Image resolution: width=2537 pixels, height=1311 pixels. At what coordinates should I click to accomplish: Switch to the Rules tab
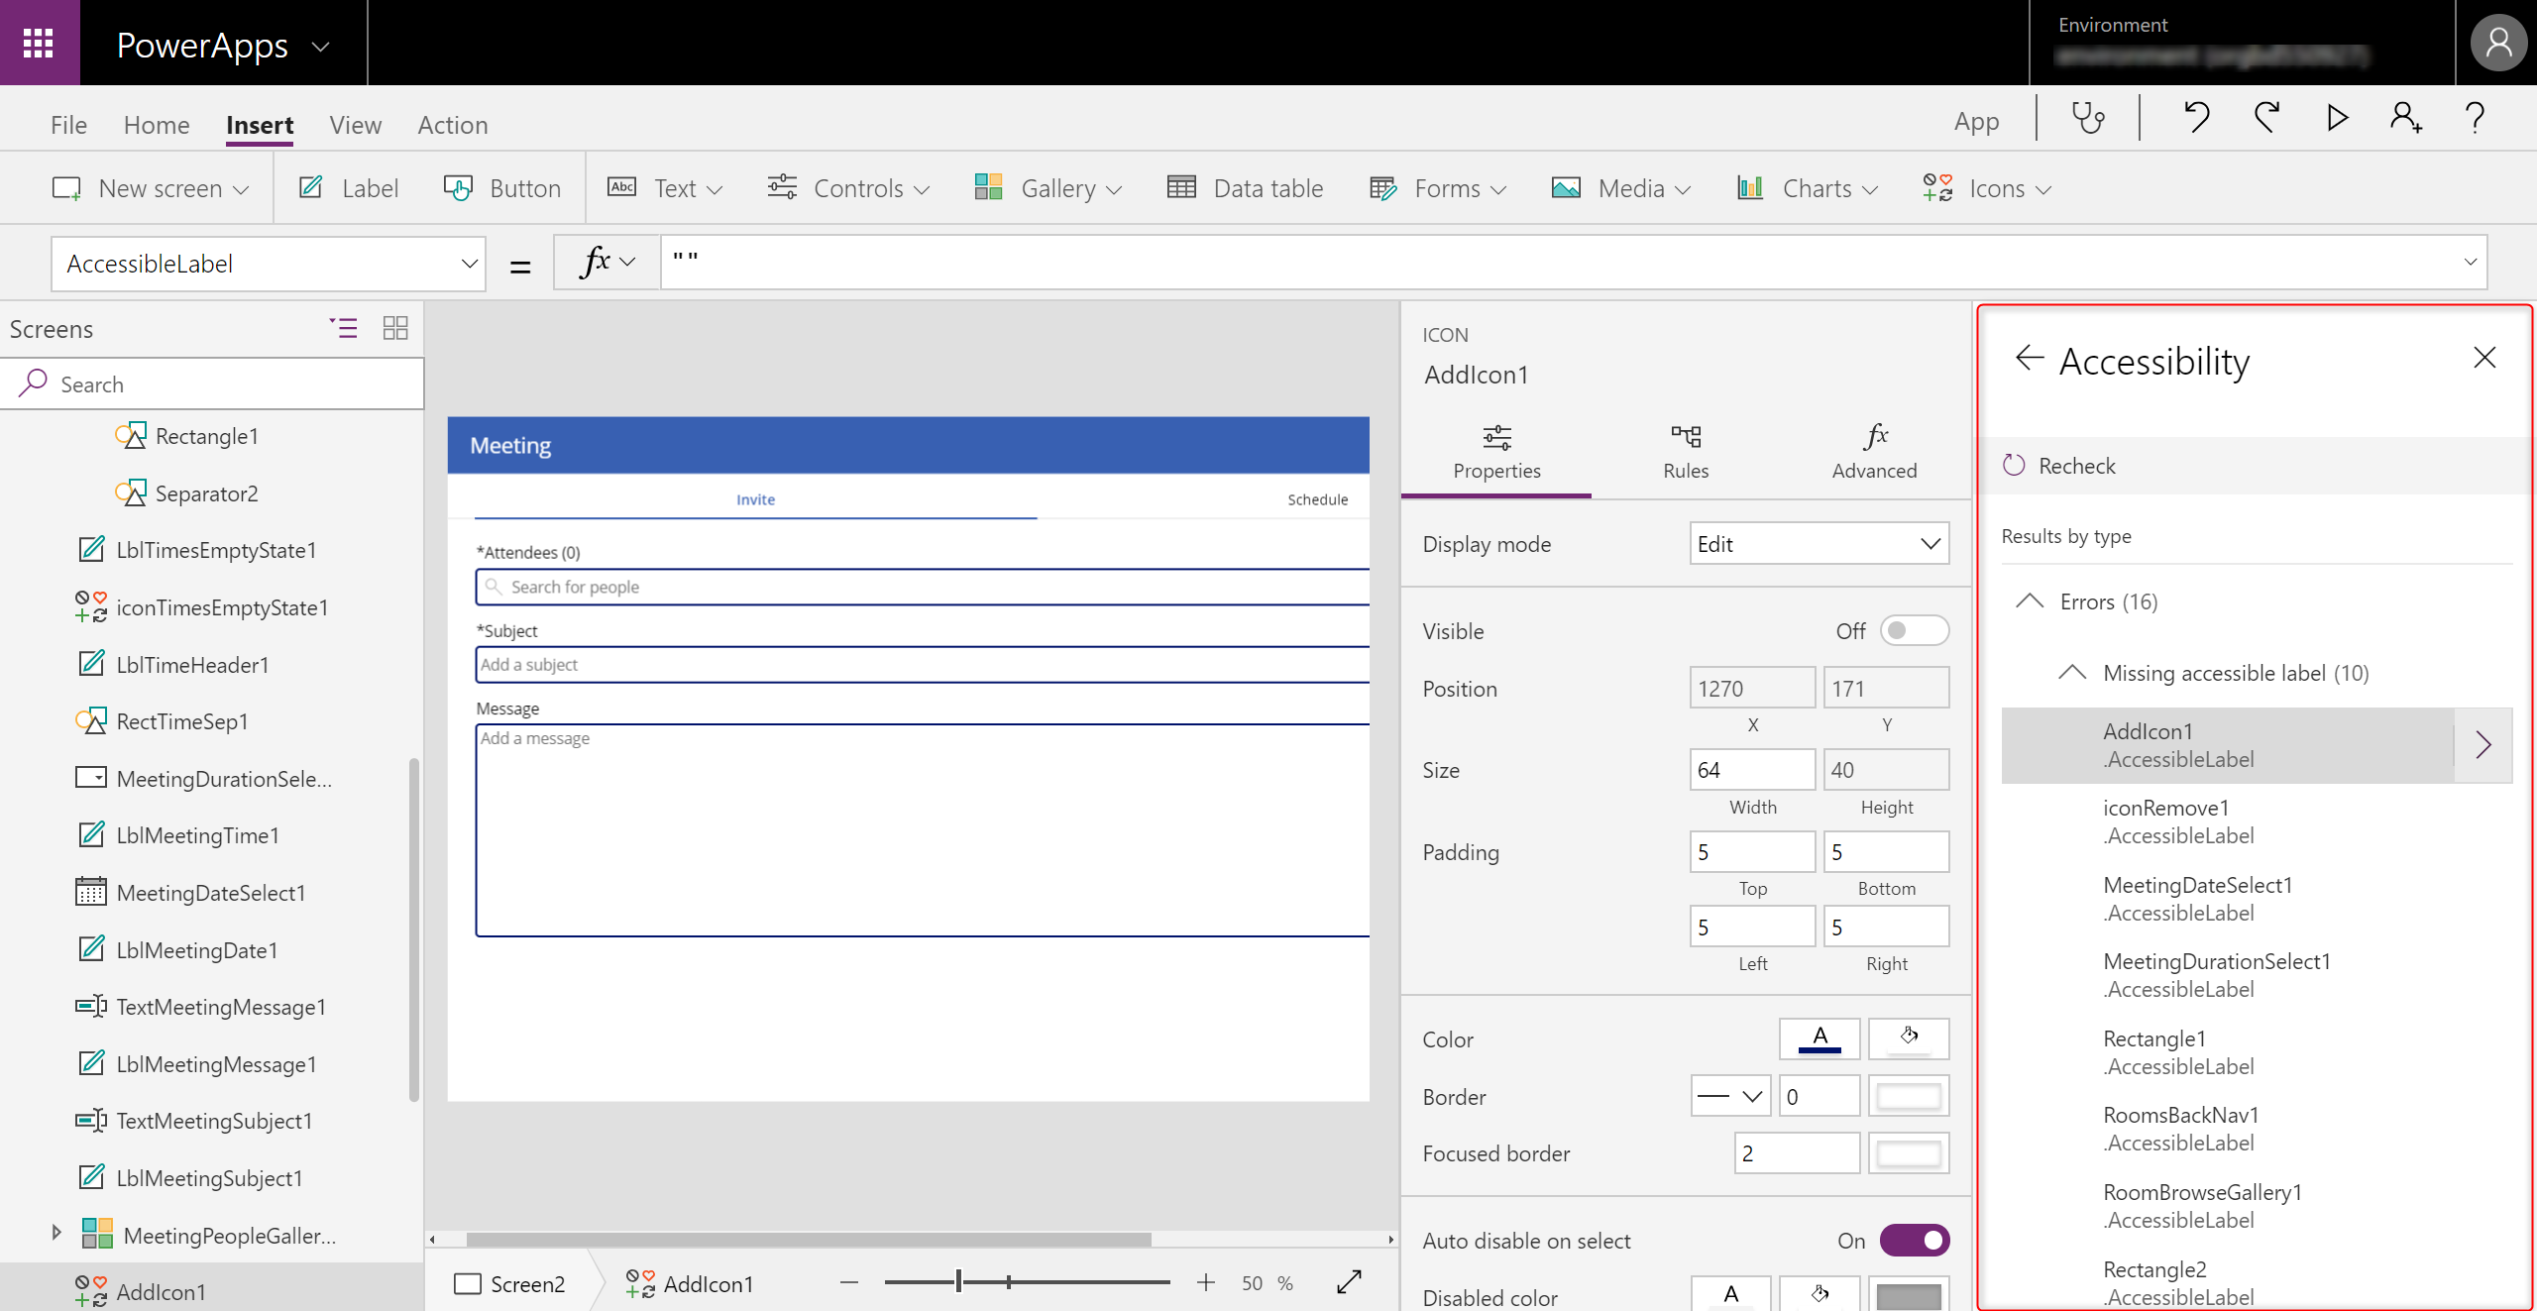point(1684,451)
